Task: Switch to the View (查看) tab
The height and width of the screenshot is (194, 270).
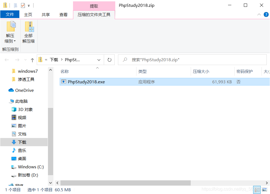Action: (63, 15)
